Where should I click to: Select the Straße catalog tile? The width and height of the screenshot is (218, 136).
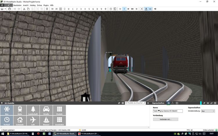(46, 110)
